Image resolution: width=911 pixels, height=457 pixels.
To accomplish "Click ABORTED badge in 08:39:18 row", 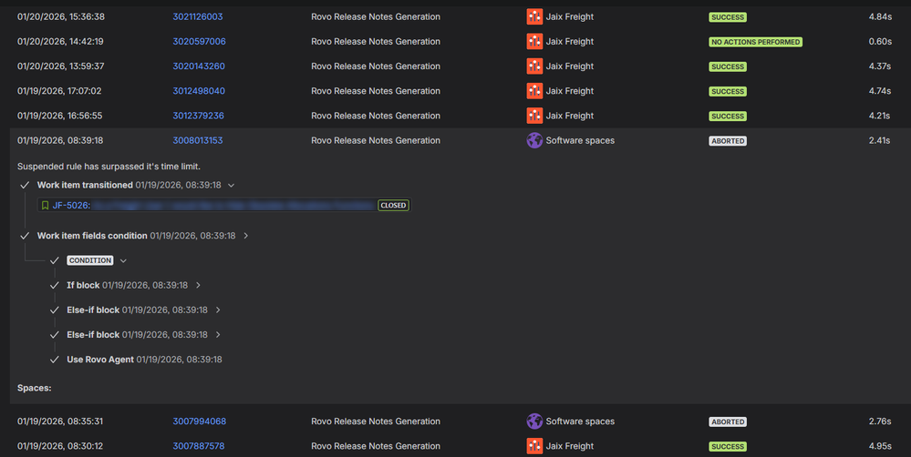I will click(x=728, y=141).
